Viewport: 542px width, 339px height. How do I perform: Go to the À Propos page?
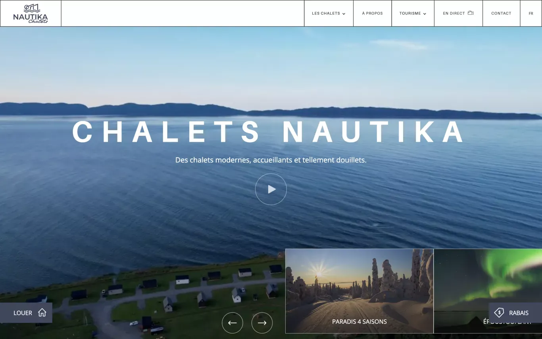click(x=372, y=13)
